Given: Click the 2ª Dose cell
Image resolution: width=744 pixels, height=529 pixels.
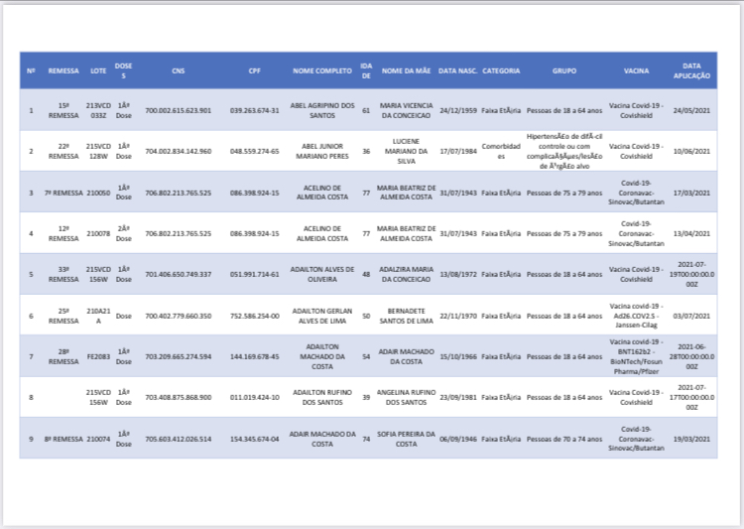Looking at the screenshot, I should click(124, 233).
